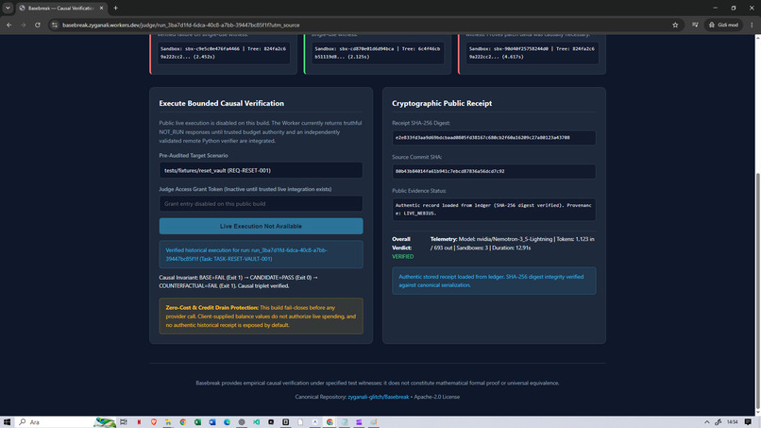Click the green VERIFIED verdict text
The width and height of the screenshot is (761, 428).
403,256
